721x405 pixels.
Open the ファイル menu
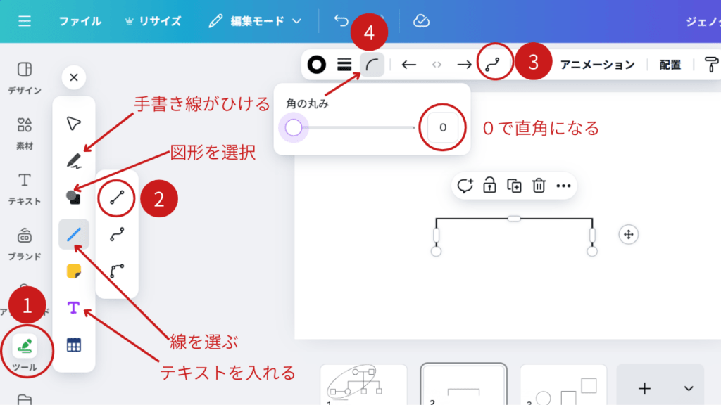coord(80,21)
